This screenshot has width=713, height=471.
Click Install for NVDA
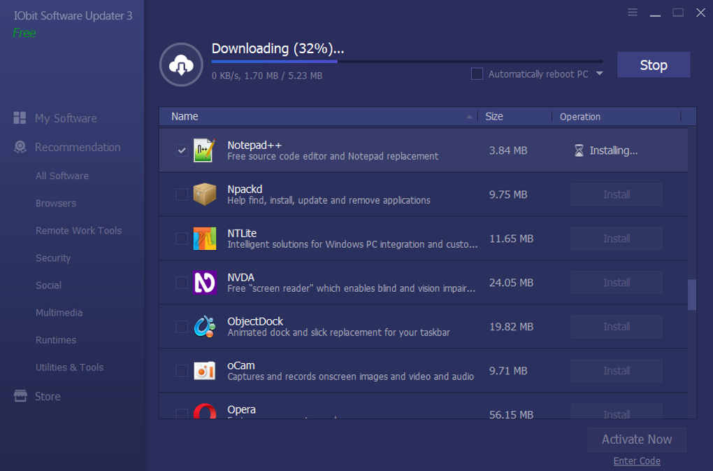click(617, 283)
